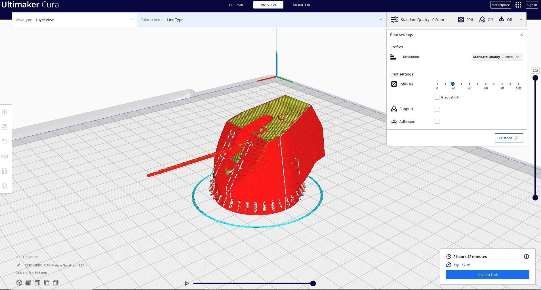The width and height of the screenshot is (541, 290).
Task: Enable the Gradual infill checkbox
Action: (437, 97)
